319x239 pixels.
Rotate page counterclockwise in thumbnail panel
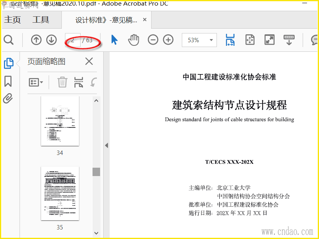pyautogui.click(x=94, y=82)
